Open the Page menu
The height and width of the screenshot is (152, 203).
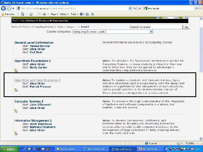coord(54,14)
